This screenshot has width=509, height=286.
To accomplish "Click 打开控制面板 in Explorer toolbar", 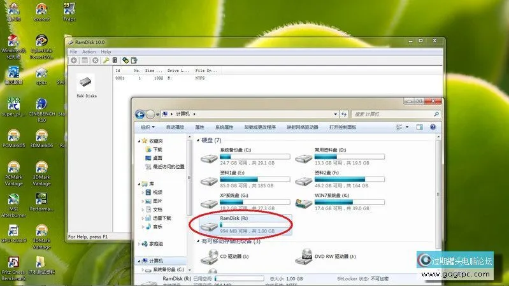I will (343, 127).
